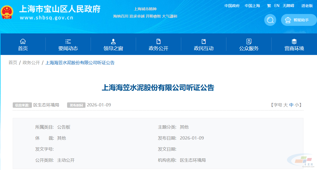Switch to Traditional Chinese with 繁
This screenshot has width=317, height=170.
pos(269,6)
